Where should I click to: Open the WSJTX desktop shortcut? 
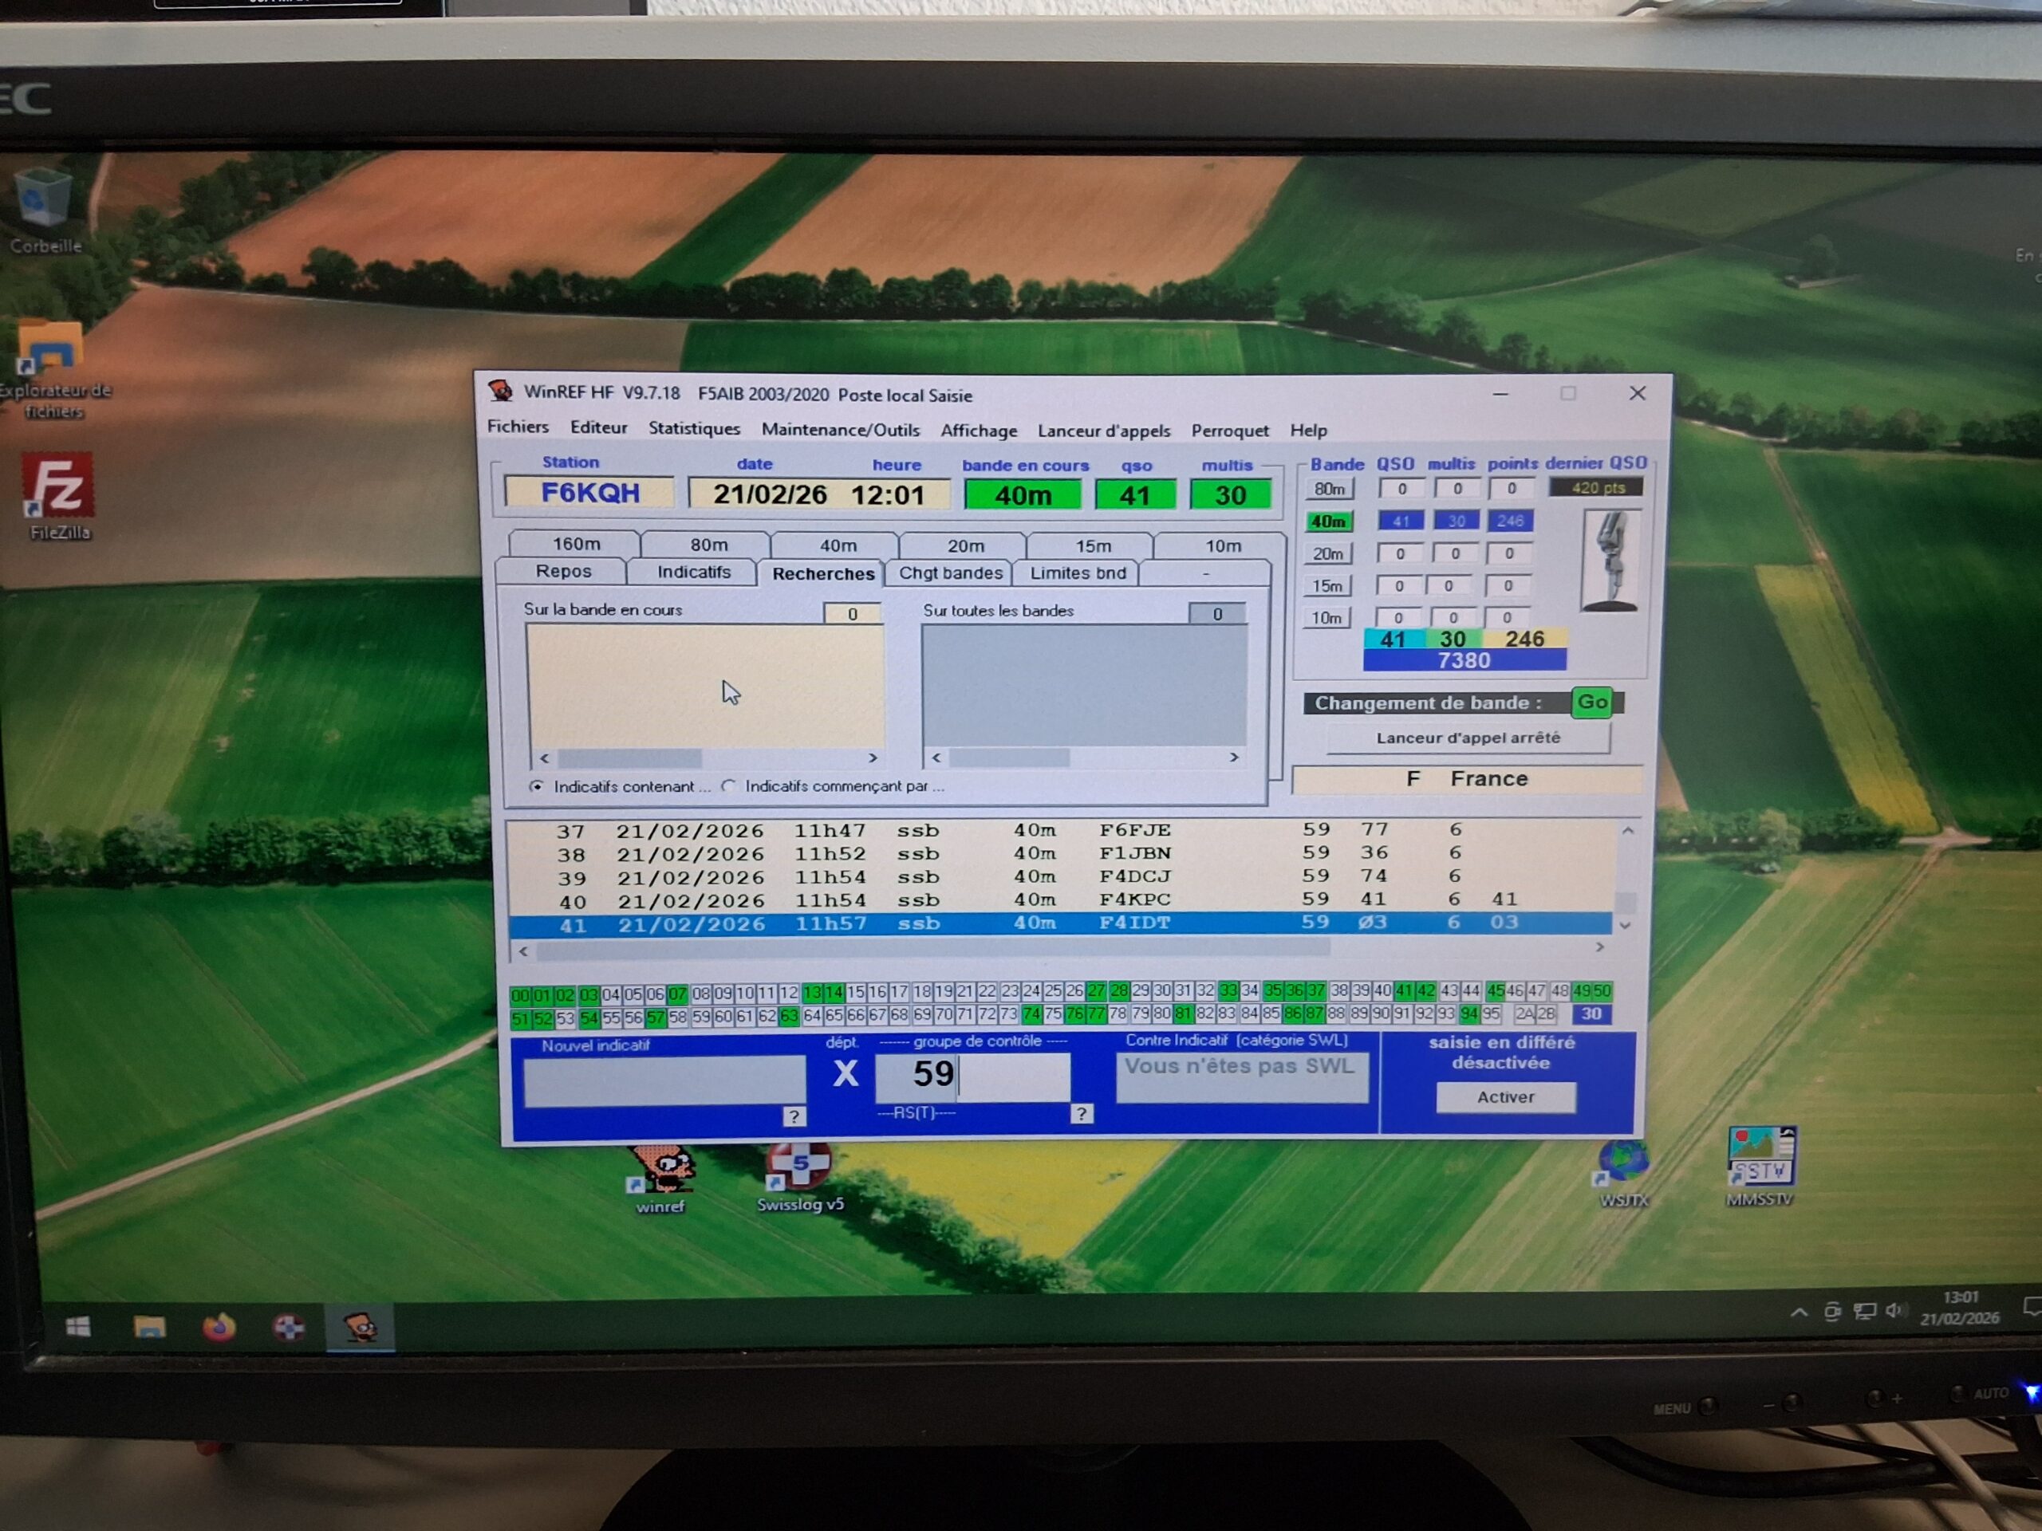point(1623,1163)
